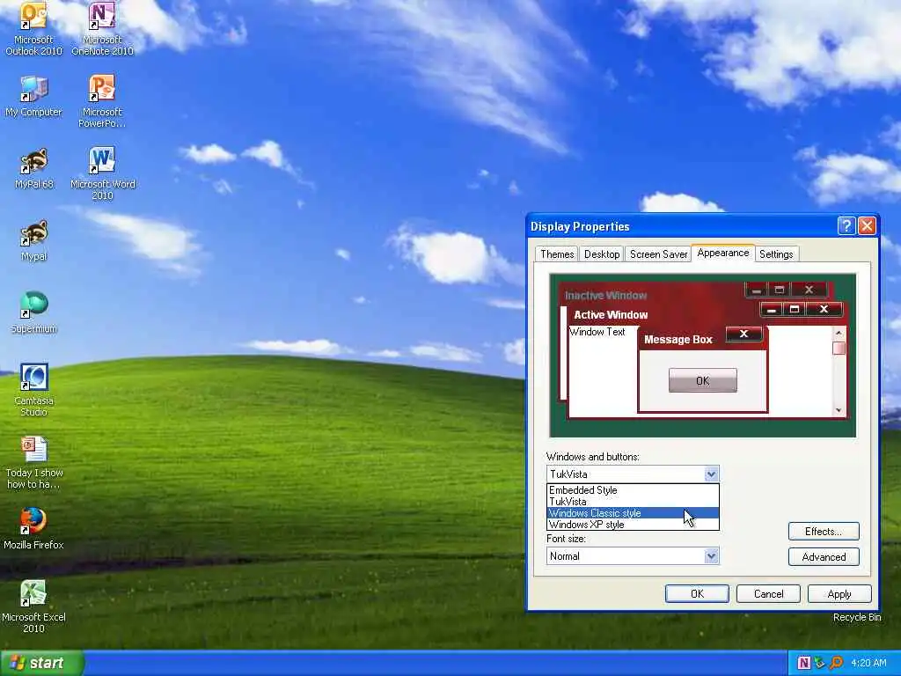This screenshot has width=901, height=676.
Task: Click the Advanced button
Action: tap(824, 557)
